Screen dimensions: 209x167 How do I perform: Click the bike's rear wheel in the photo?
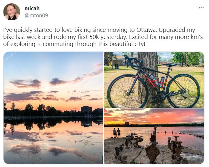tap(183, 90)
